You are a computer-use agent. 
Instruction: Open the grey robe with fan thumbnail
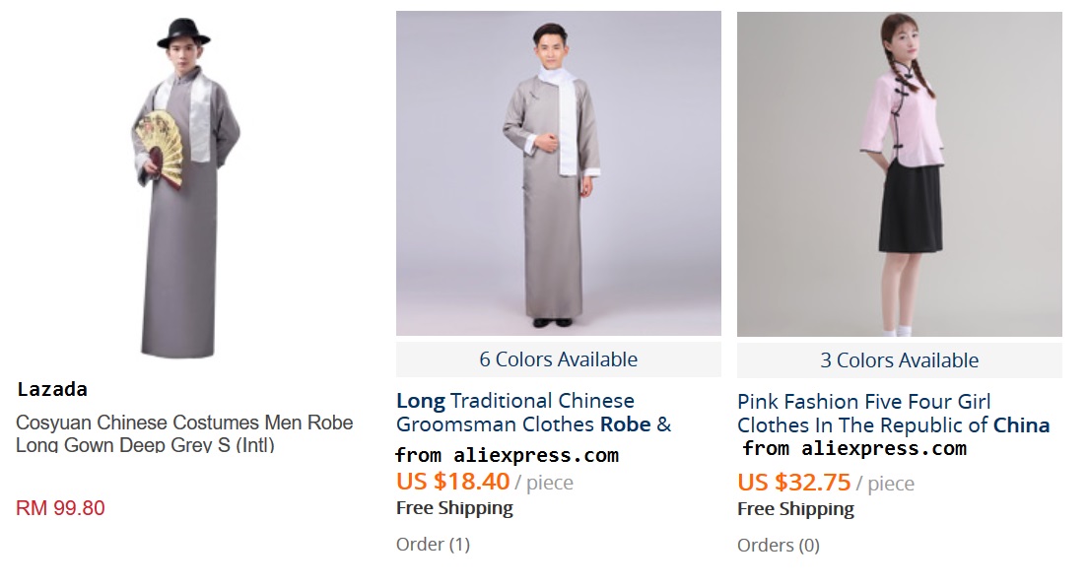(184, 187)
